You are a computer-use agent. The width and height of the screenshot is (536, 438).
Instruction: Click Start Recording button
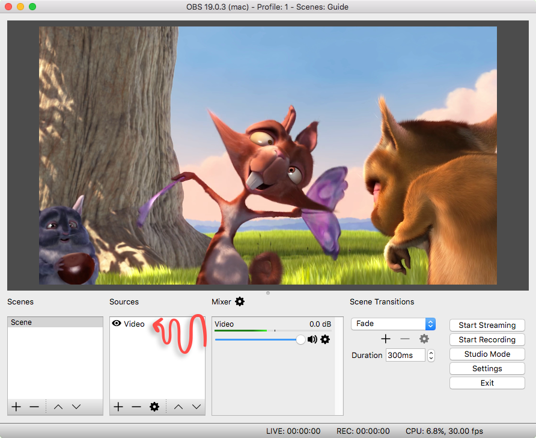click(487, 339)
